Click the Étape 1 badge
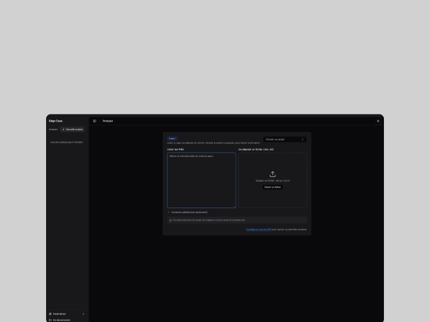 [172, 139]
